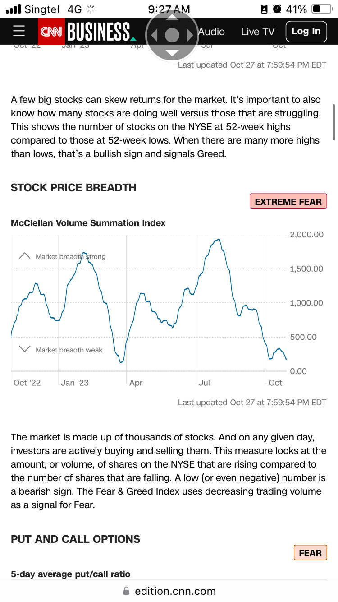This screenshot has height=602, width=338.
Task: Open the Audio section
Action: point(211,32)
